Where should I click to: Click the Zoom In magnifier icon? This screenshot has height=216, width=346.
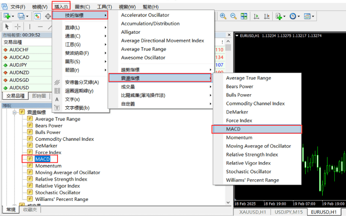223,16
